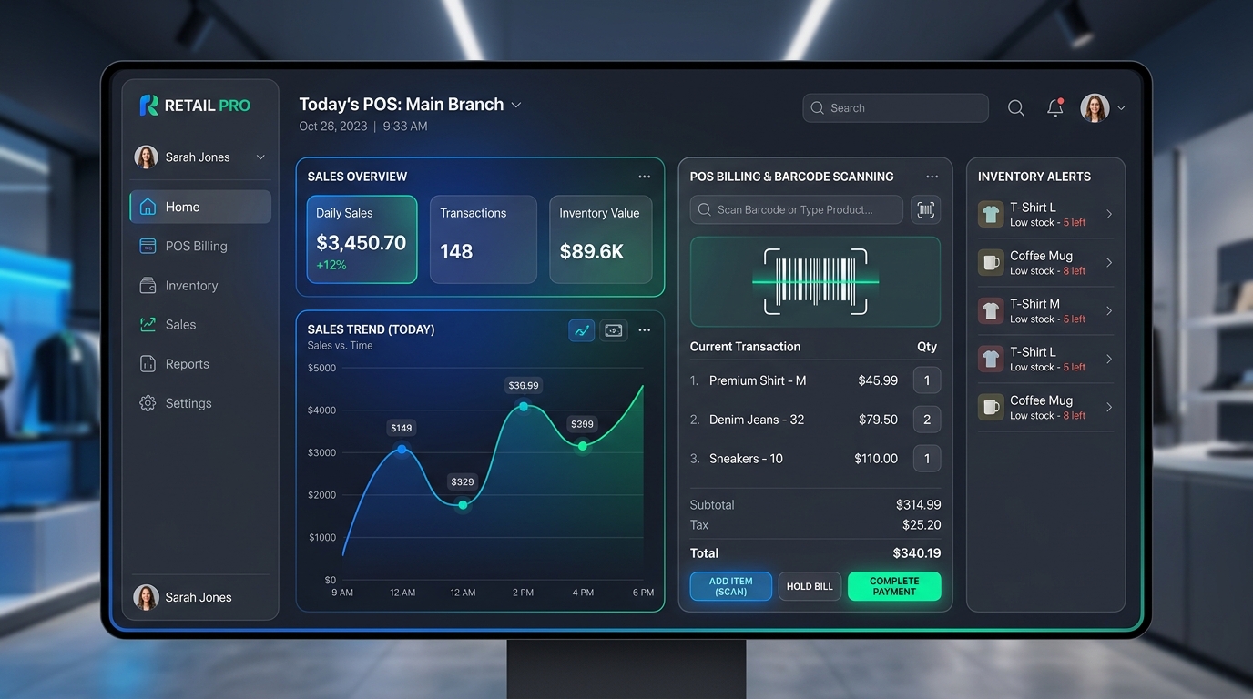Click the Inventory wallet icon in sidebar
The width and height of the screenshot is (1253, 699).
(x=148, y=286)
